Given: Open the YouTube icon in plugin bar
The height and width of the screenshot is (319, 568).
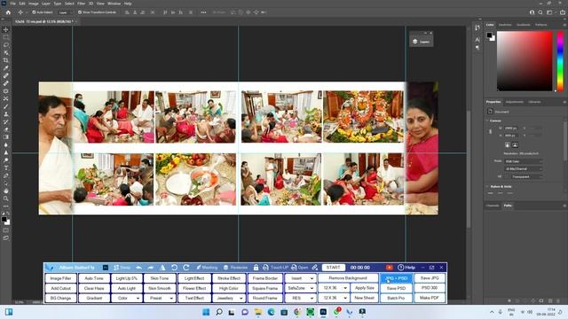Looking at the screenshot, I should tap(389, 268).
